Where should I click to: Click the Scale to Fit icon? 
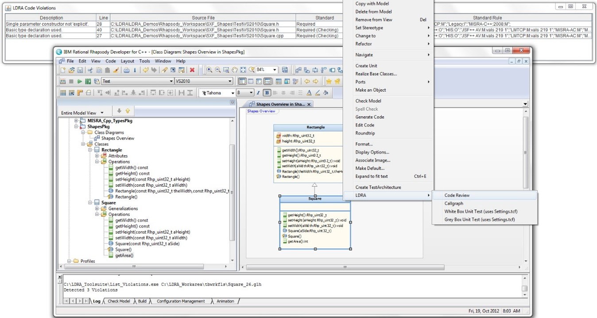tap(243, 70)
